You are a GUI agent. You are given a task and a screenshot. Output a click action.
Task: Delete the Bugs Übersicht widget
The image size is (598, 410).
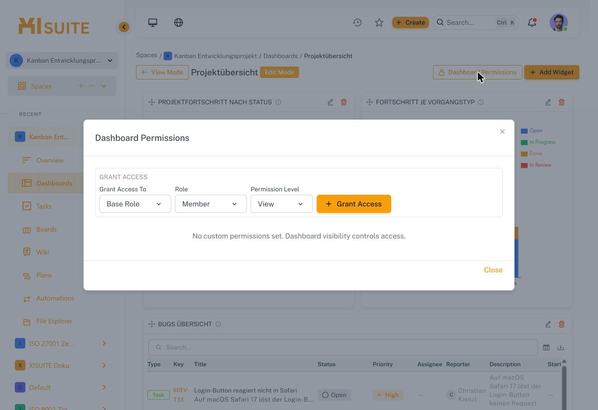point(562,324)
